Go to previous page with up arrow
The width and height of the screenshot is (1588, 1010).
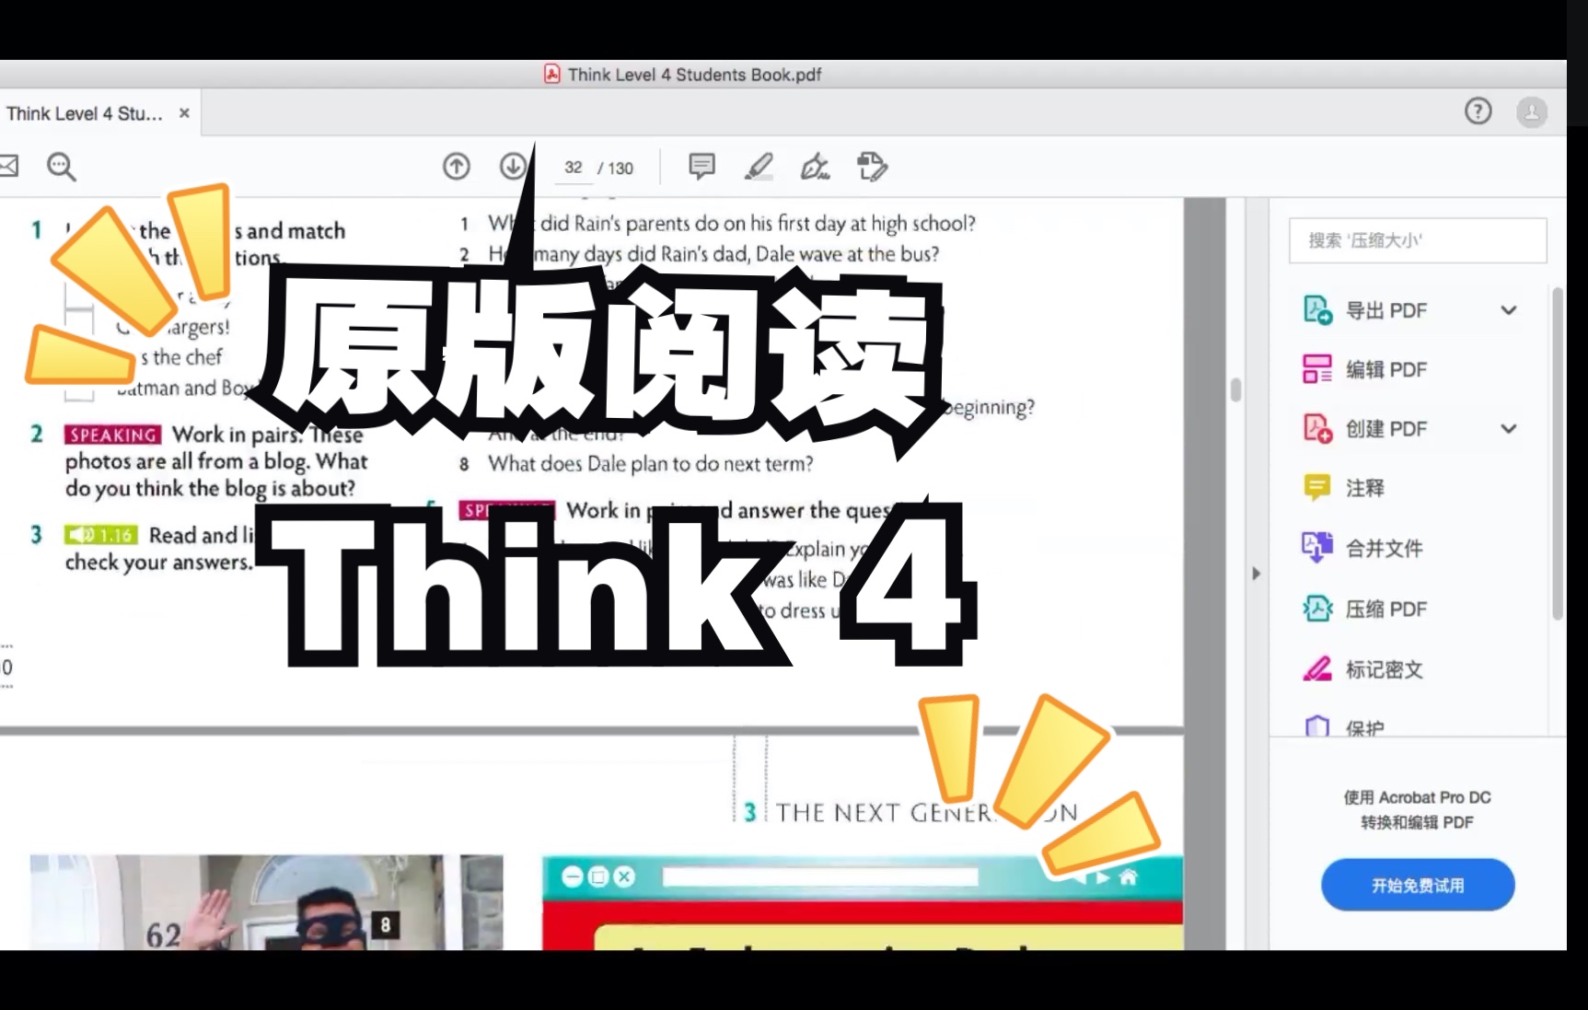[x=457, y=167]
